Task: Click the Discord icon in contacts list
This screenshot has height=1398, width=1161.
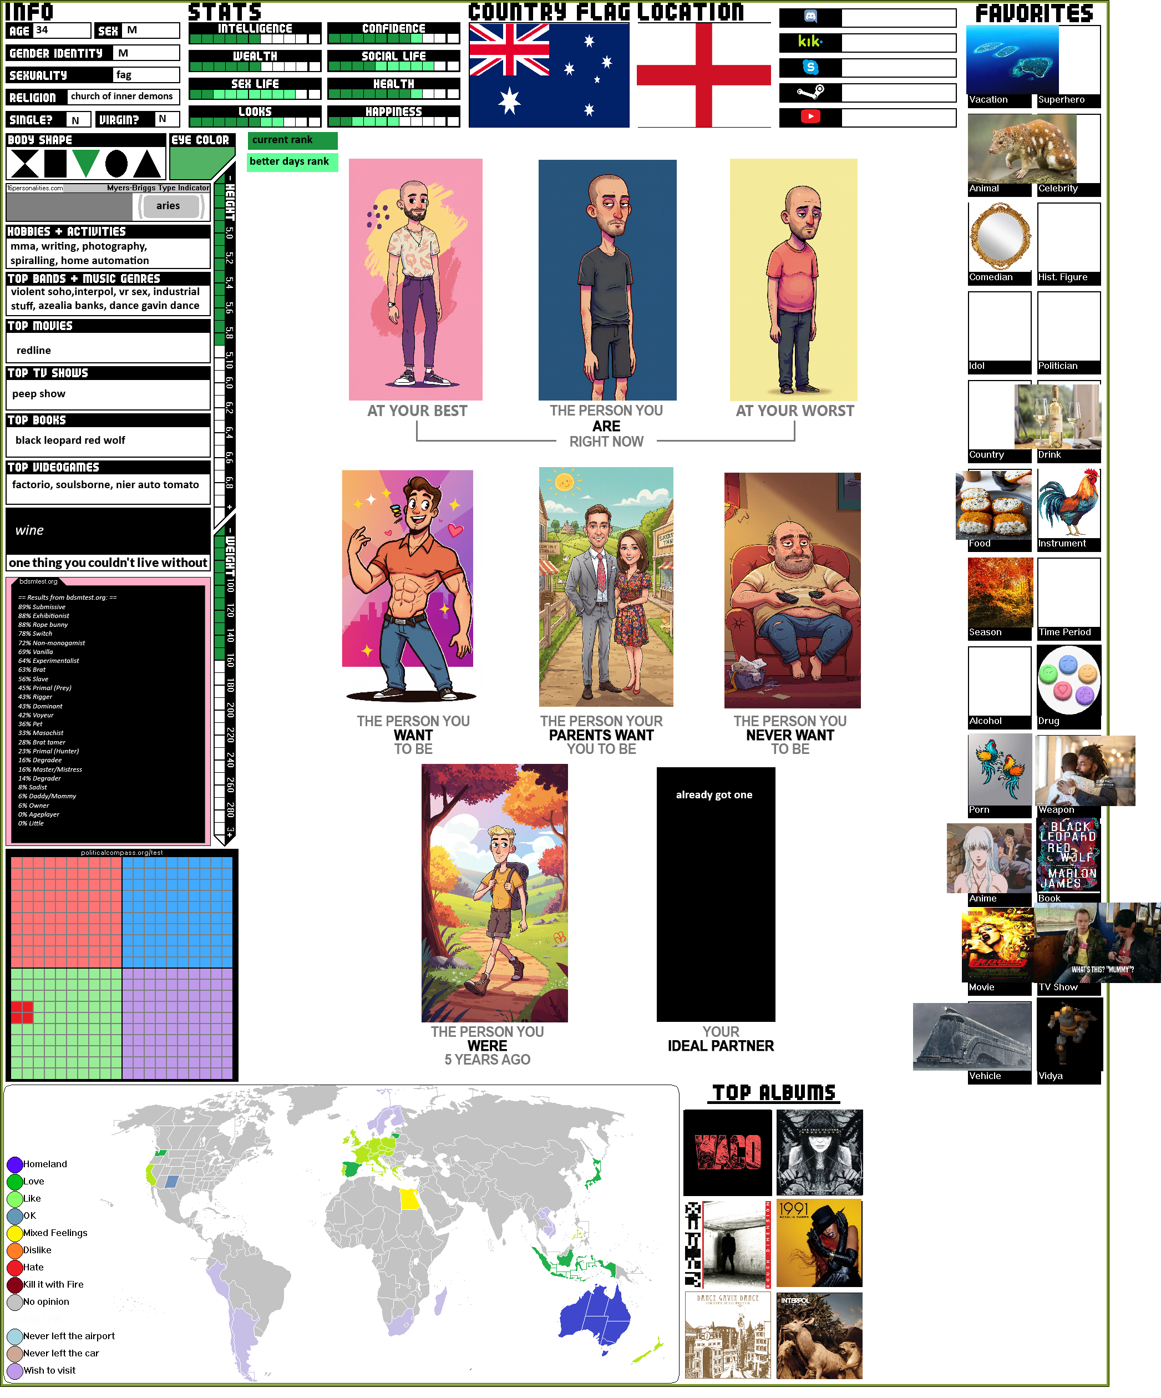Action: click(810, 17)
